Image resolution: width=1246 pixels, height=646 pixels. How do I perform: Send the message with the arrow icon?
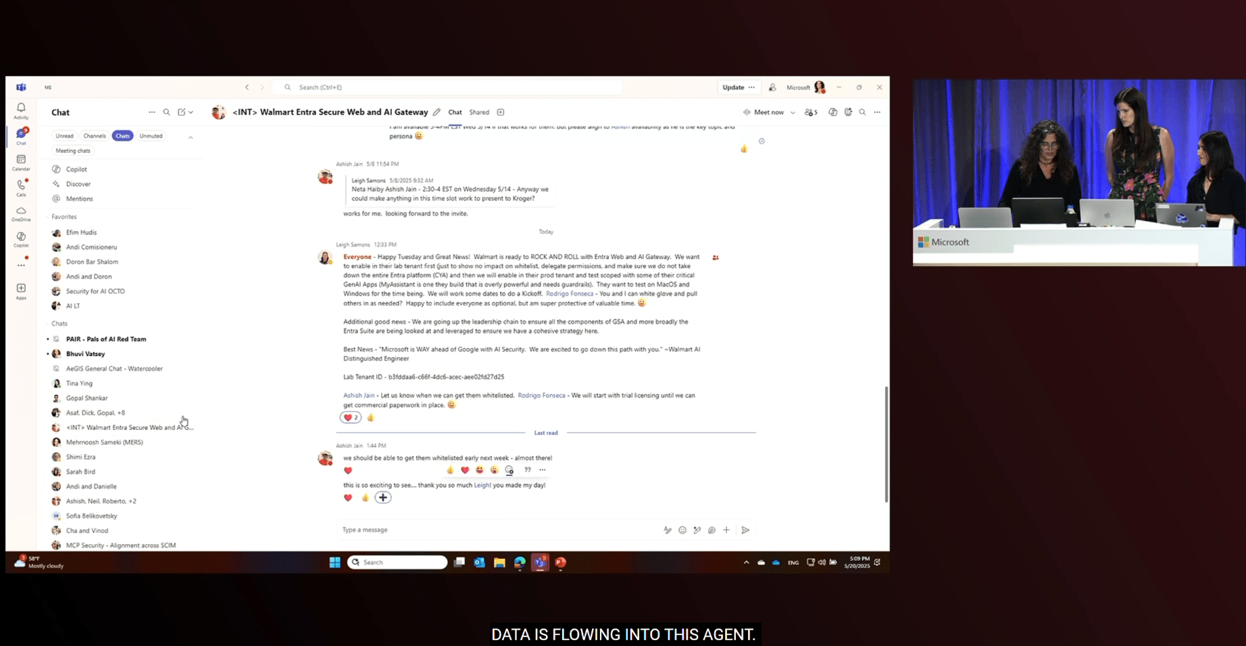pos(745,530)
